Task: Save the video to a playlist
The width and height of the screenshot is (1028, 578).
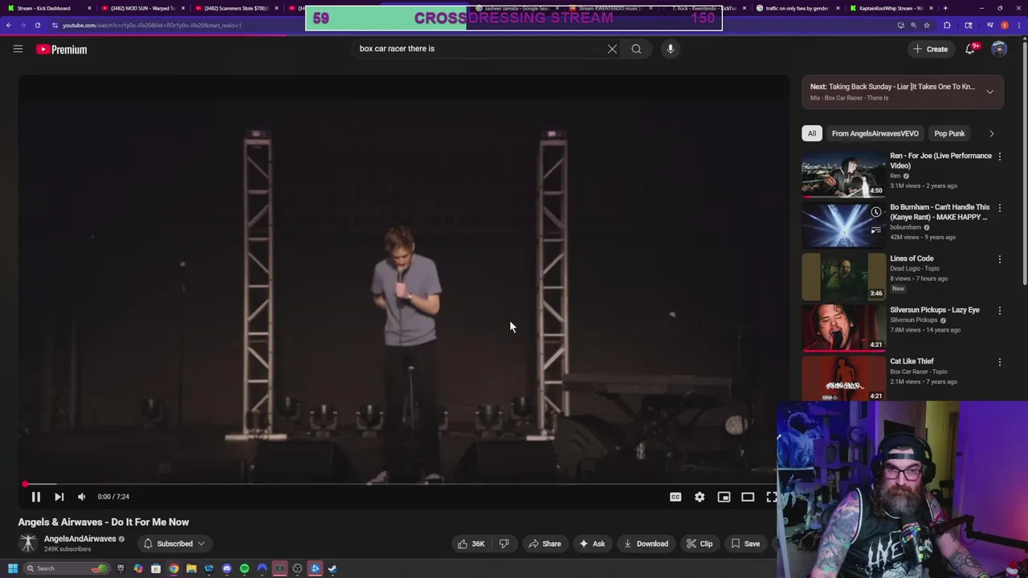Action: point(744,543)
